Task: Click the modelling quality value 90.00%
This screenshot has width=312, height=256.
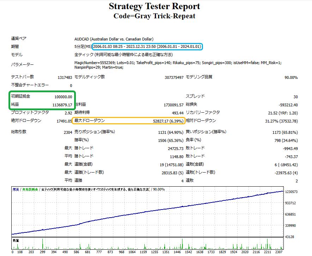Action: tap(291, 77)
